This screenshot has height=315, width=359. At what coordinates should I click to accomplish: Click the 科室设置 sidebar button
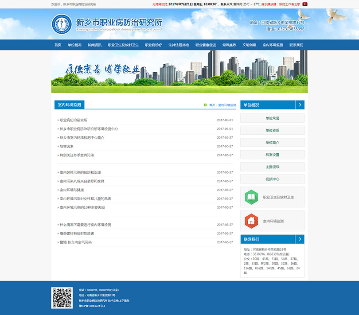[x=272, y=155]
